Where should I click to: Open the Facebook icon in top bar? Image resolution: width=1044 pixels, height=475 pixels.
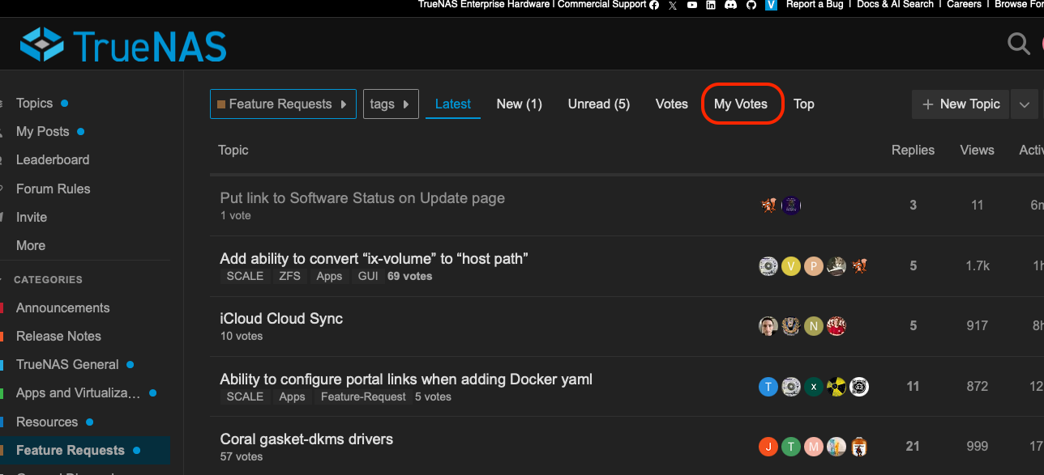click(654, 5)
